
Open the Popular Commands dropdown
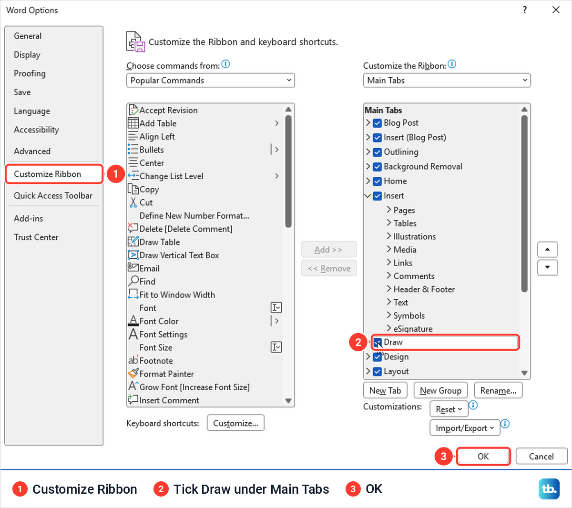211,80
